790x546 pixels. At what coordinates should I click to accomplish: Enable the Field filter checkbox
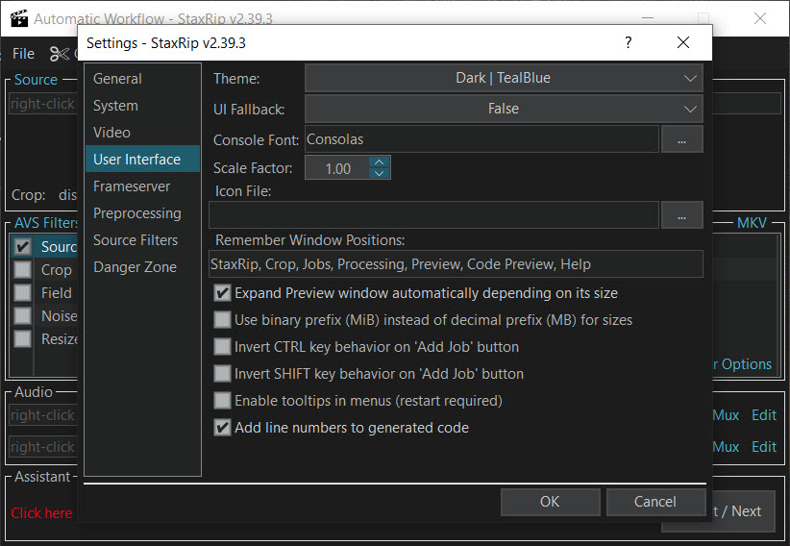pyautogui.click(x=22, y=293)
